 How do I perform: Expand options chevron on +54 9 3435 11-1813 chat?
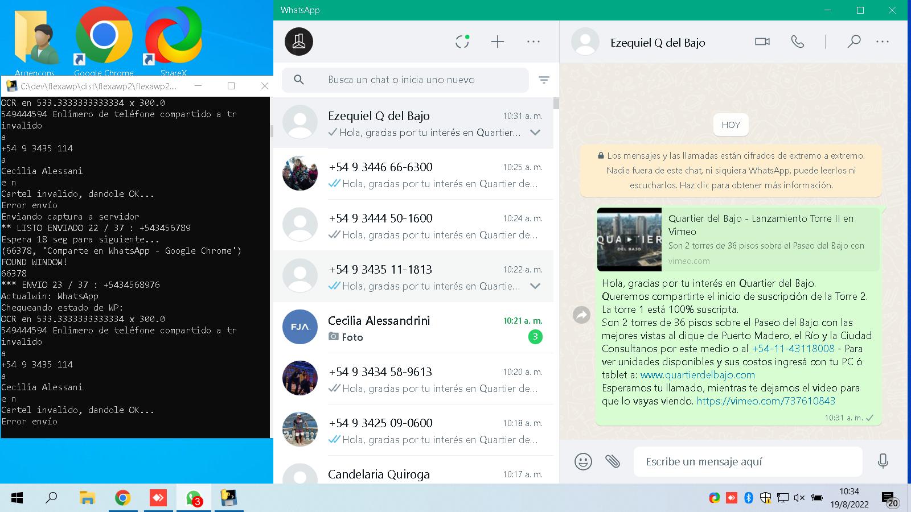[x=535, y=286]
